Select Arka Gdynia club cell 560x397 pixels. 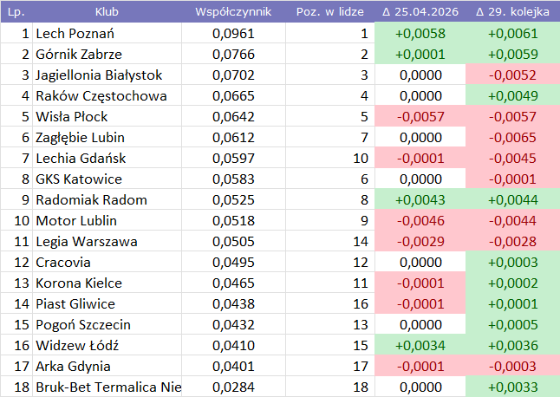click(x=73, y=367)
